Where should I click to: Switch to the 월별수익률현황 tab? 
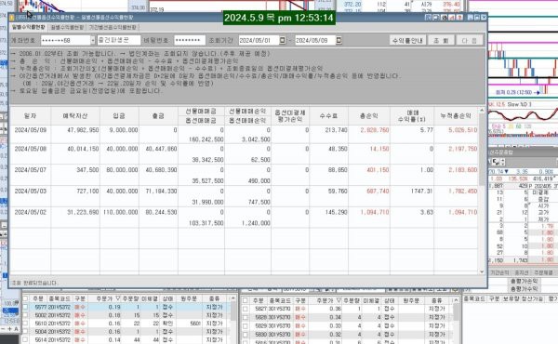coord(67,27)
